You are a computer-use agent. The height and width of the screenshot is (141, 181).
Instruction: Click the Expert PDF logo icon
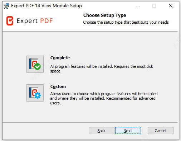(10, 21)
